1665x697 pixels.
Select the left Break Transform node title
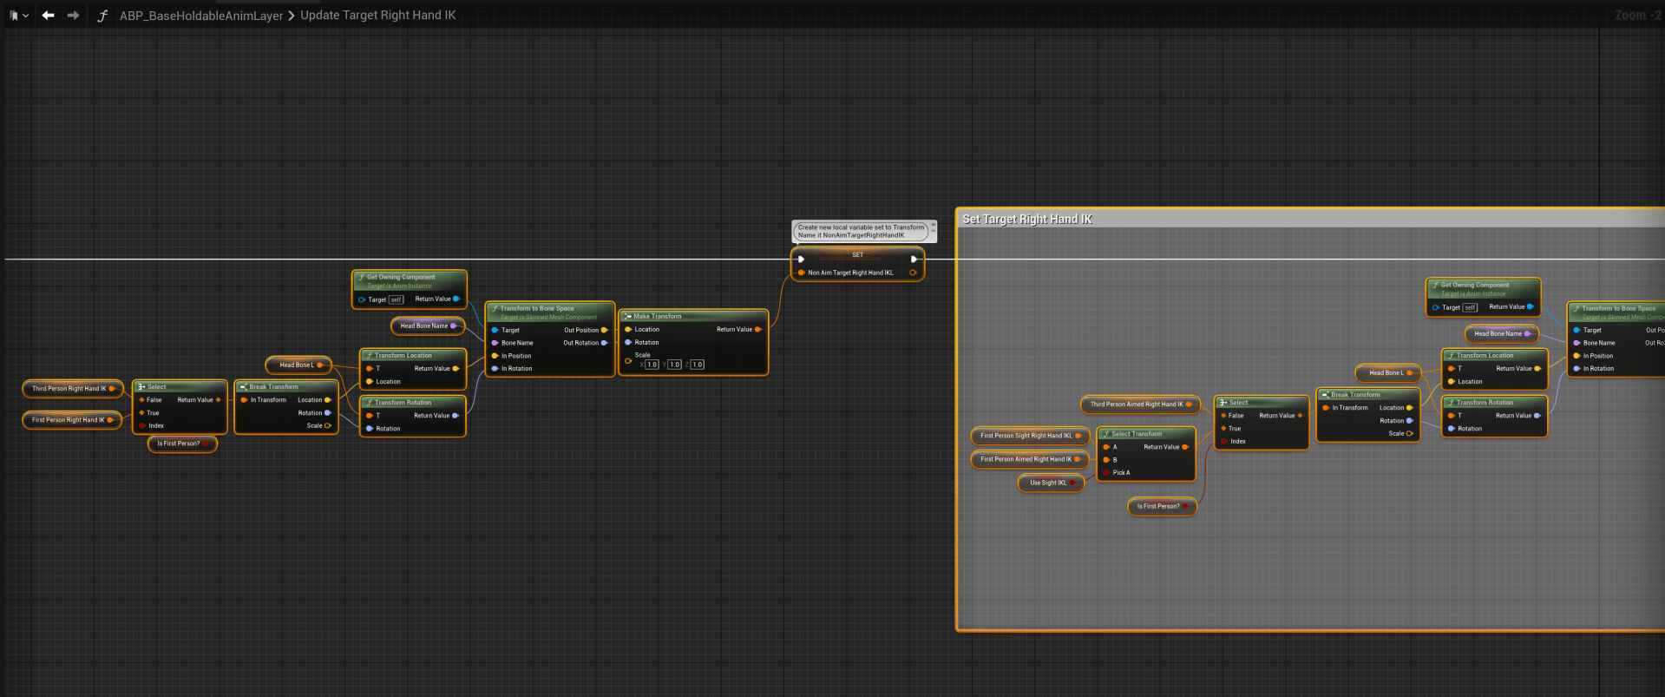point(273,387)
